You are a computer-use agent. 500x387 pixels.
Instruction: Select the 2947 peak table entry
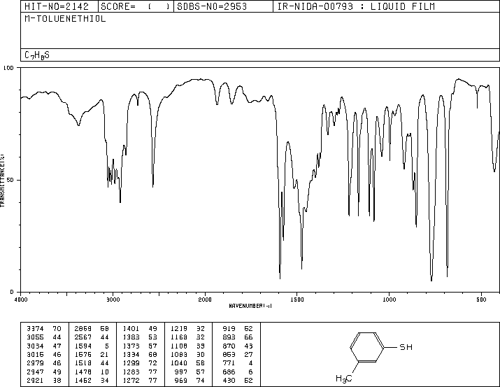tap(43, 372)
